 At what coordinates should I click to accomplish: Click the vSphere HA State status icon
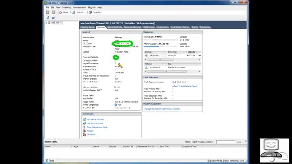pyautogui.click(x=115, y=87)
